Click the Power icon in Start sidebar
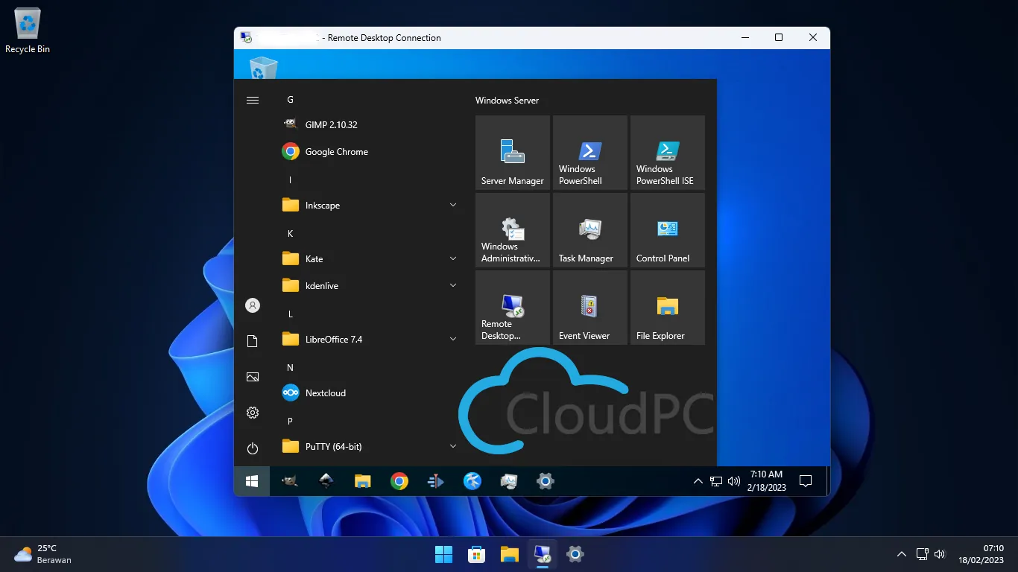This screenshot has width=1018, height=572. point(253,448)
